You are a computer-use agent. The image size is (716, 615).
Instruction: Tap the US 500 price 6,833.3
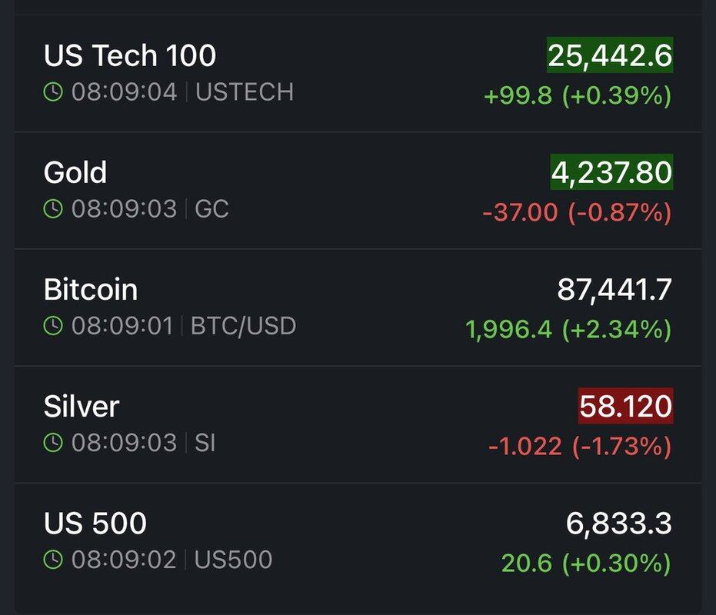tap(618, 524)
